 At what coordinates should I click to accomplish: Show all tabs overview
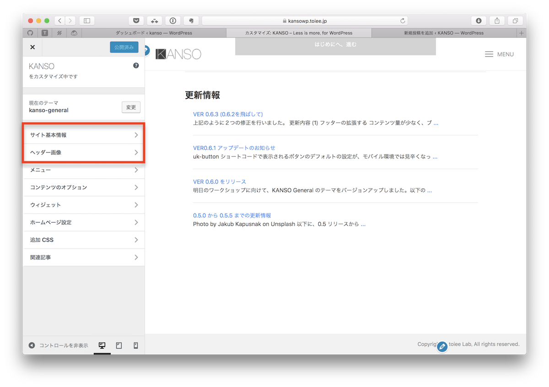[515, 21]
